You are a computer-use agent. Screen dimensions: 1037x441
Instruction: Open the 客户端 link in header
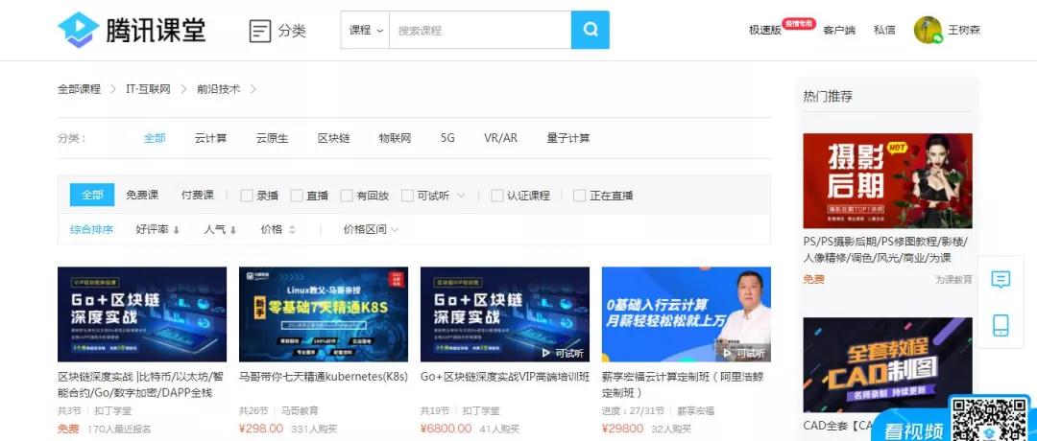[x=838, y=31]
